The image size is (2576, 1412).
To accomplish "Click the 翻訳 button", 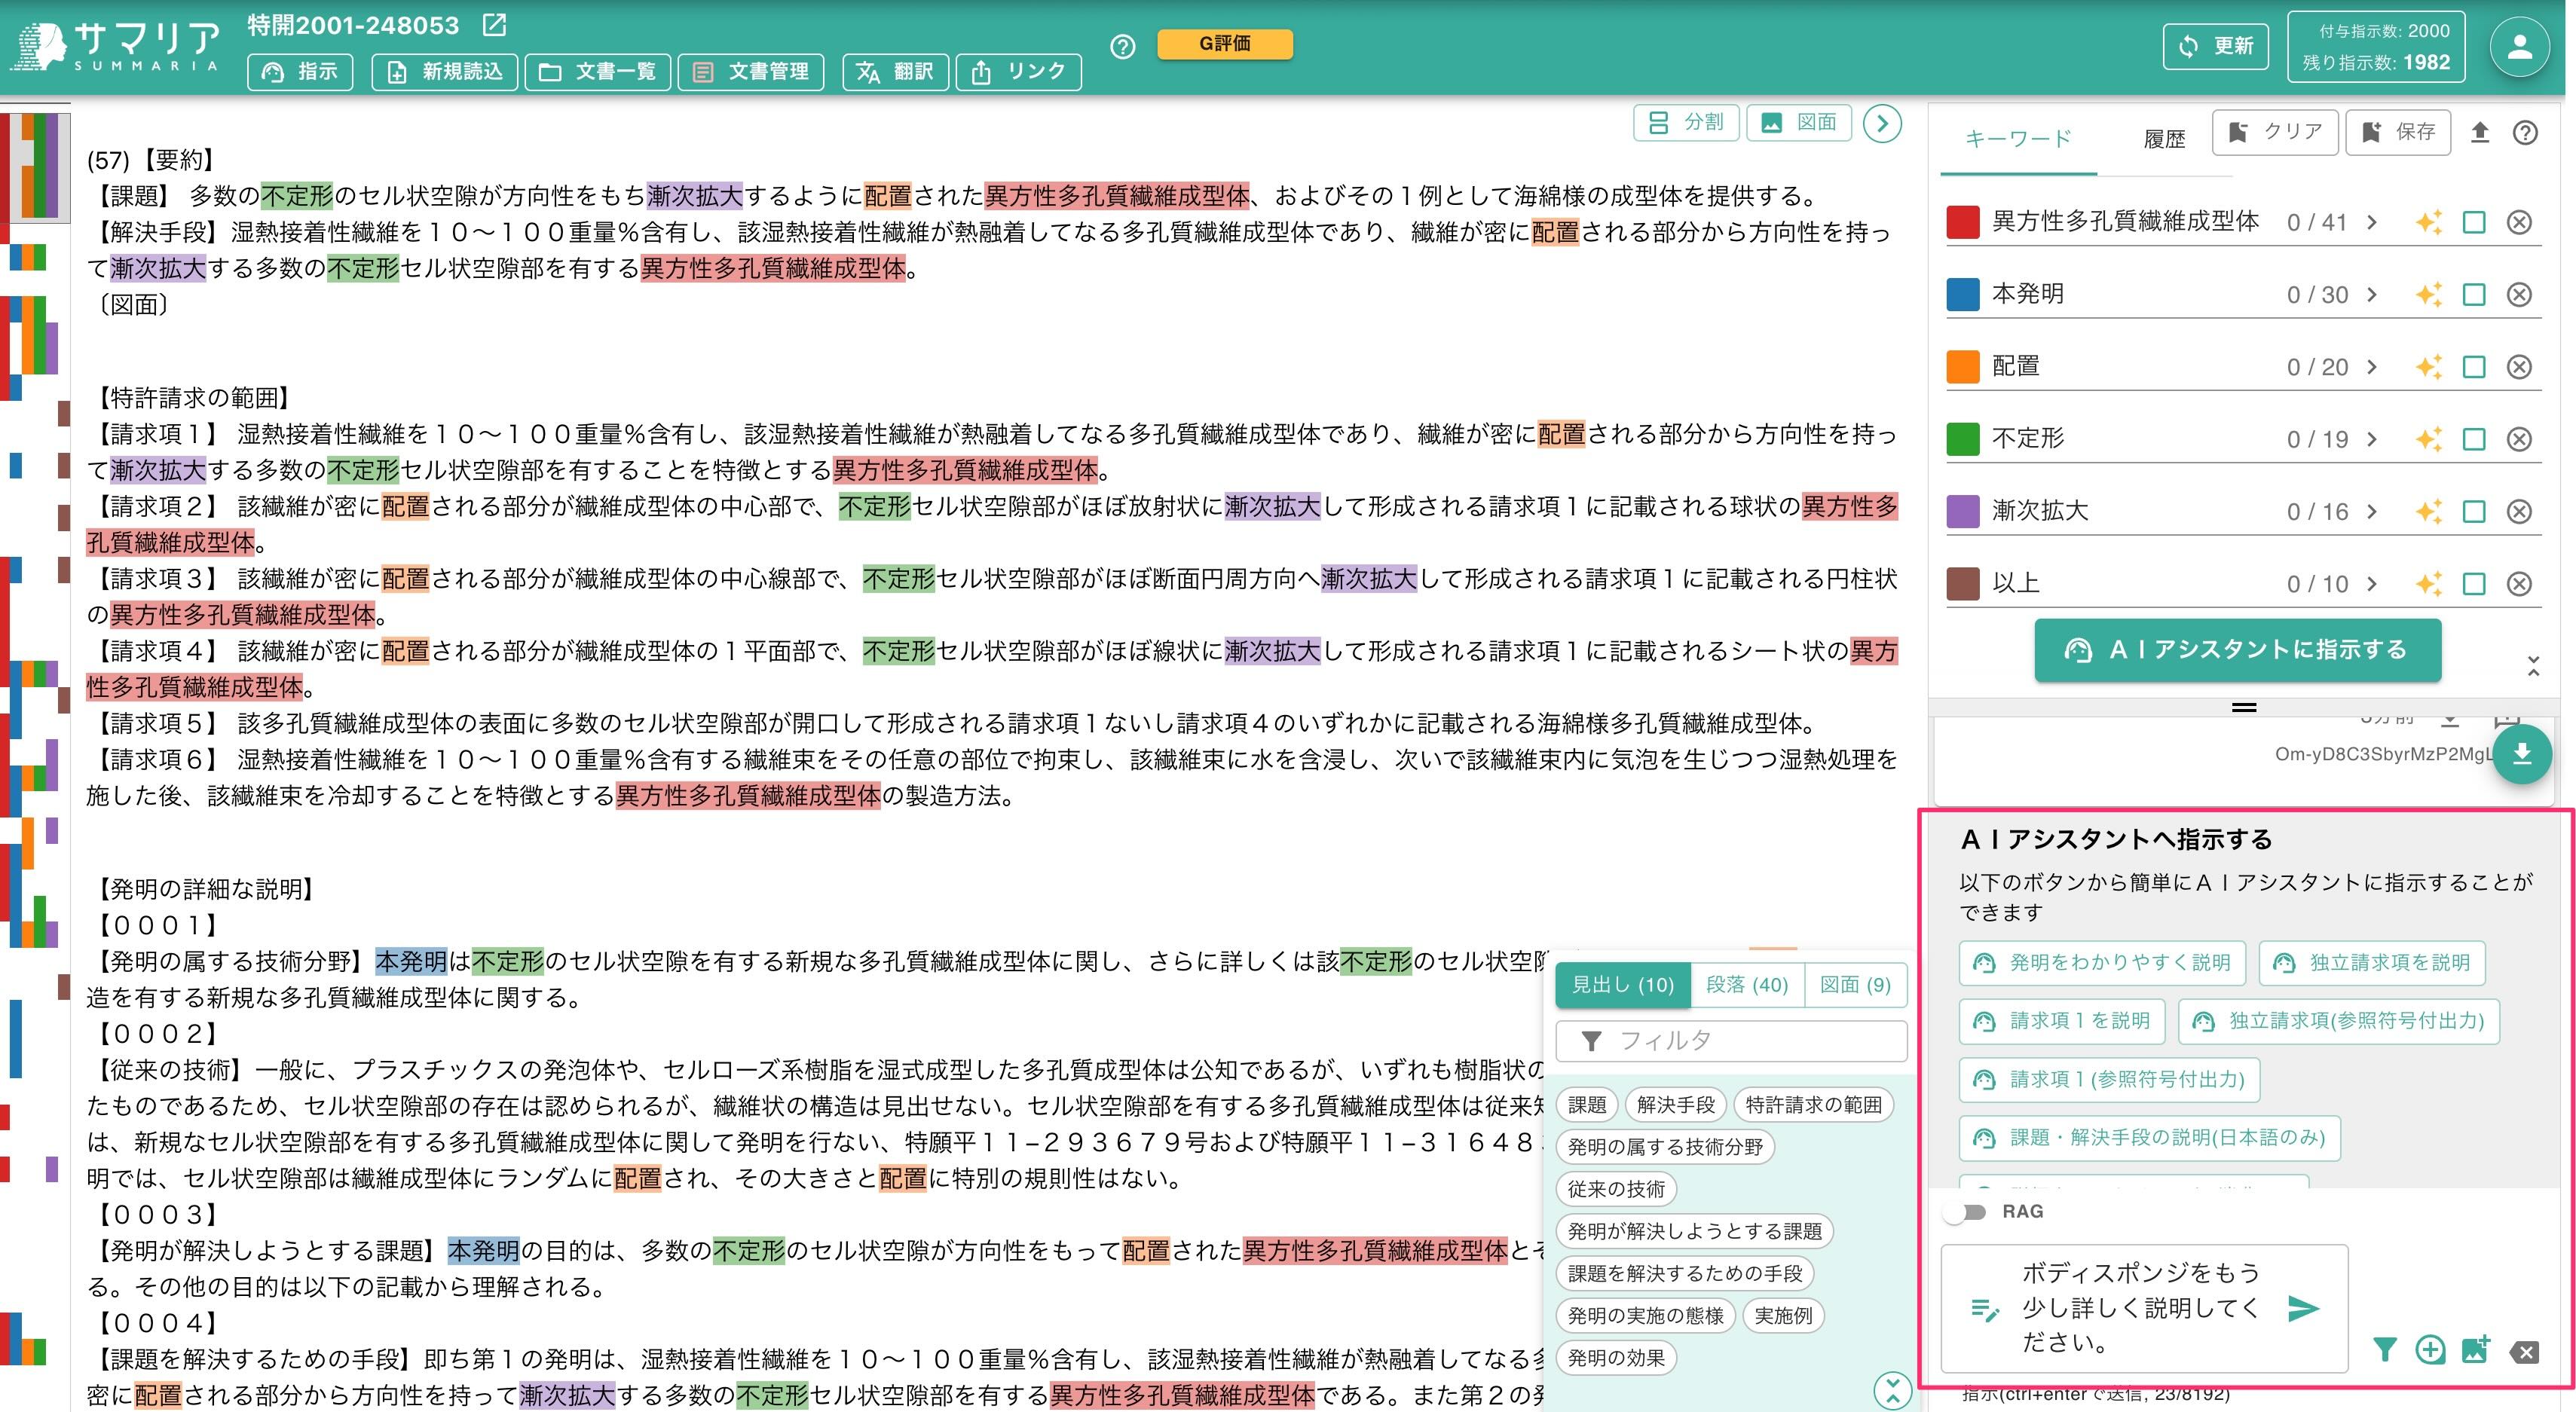I will click(895, 72).
